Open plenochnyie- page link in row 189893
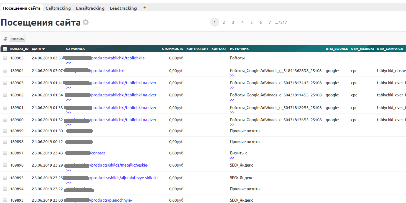The image size is (406, 203). tap(111, 200)
